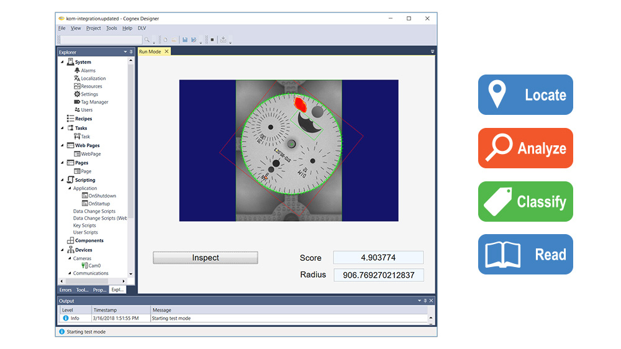This screenshot has height=349, width=621.
Task: Collapse the System tree node
Action: [62, 62]
